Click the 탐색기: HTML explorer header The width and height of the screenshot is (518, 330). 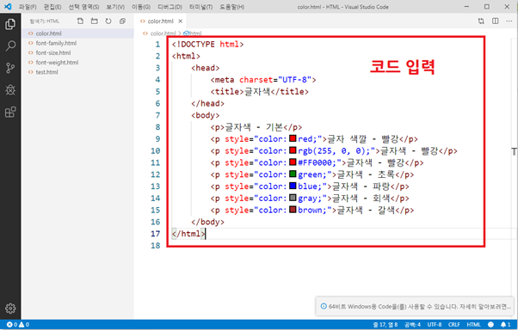click(x=45, y=21)
